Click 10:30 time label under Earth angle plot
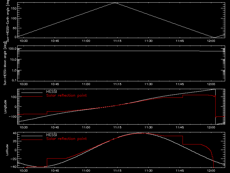The width and height of the screenshot is (230, 173). 24,41
